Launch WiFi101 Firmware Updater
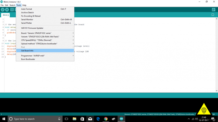Image resolution: width=218 pixels, height=122 pixels. point(45,28)
